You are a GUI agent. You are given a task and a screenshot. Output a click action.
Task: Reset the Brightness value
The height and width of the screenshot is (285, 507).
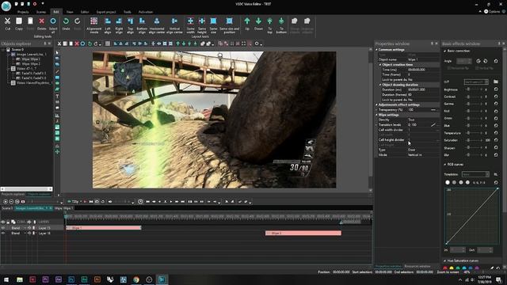[496, 89]
